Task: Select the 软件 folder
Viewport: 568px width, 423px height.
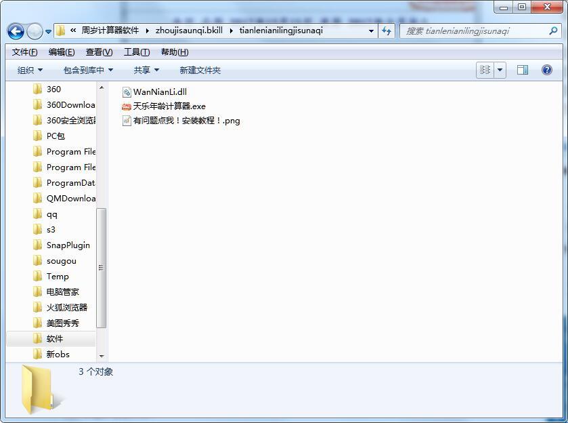Action: click(x=51, y=339)
